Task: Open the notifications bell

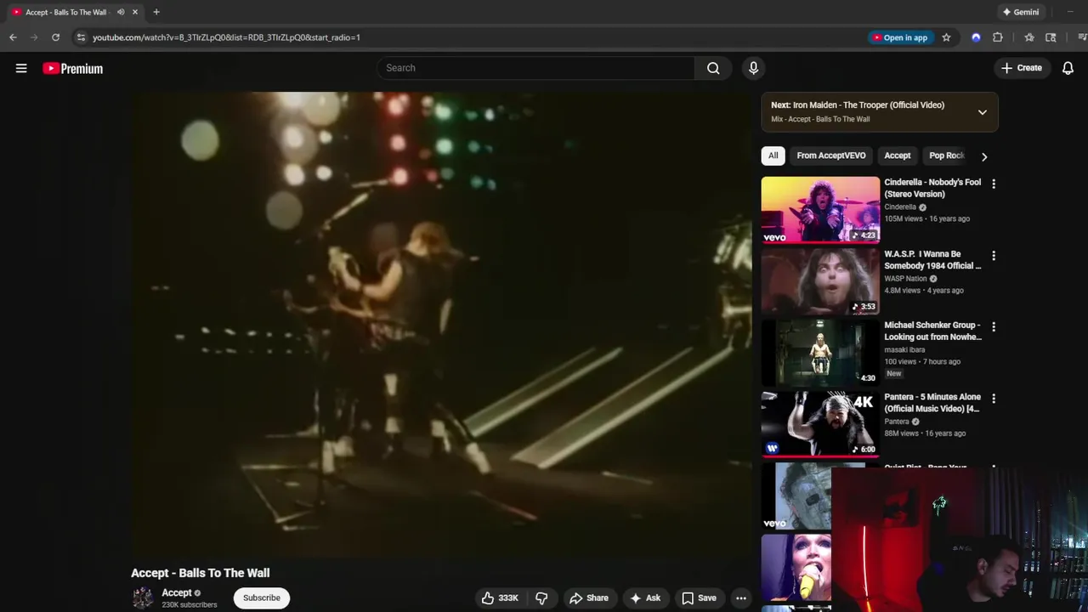Action: [1068, 68]
